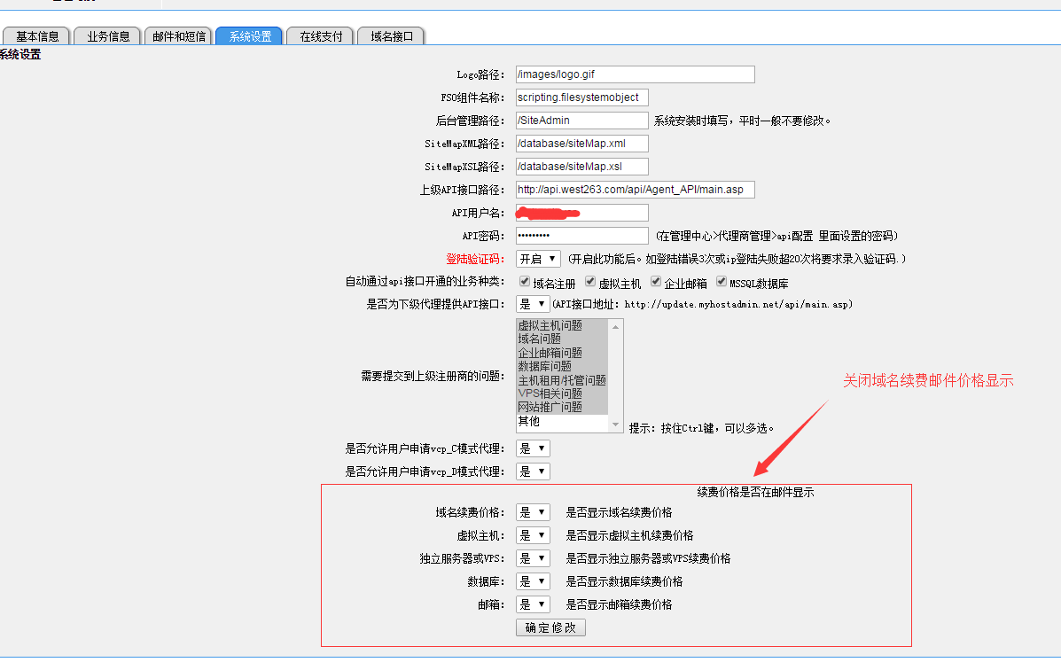Go to the 邮件和短信 tab
The width and height of the screenshot is (1061, 670).
pos(178,36)
